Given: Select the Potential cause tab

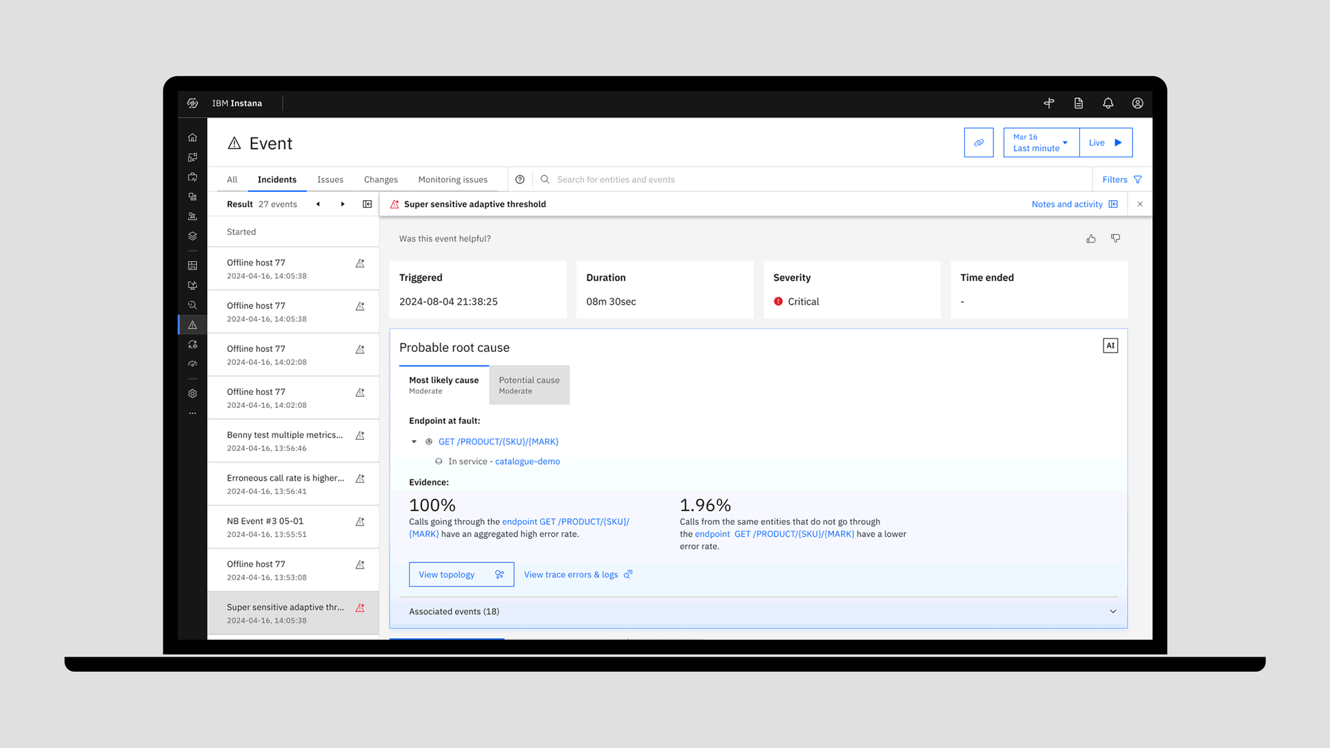Looking at the screenshot, I should click(x=529, y=385).
